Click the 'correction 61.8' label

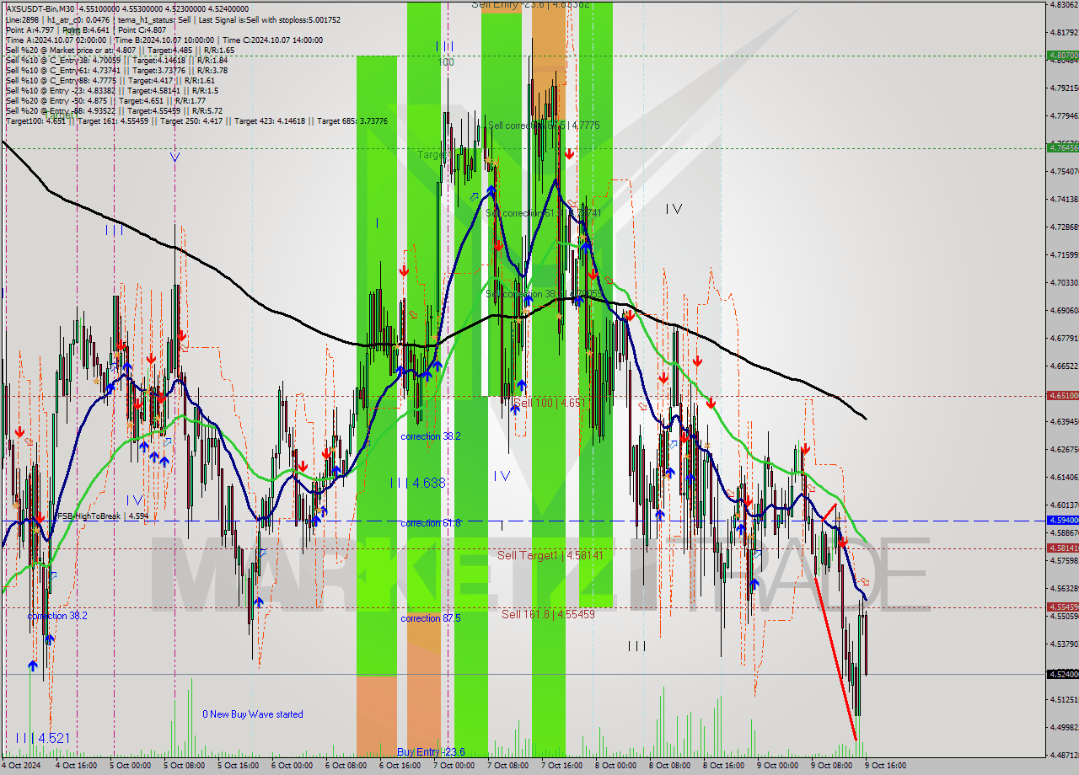pos(431,523)
